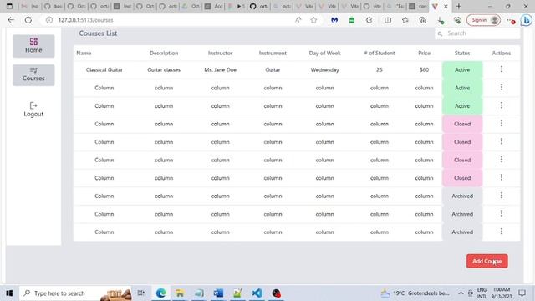Image resolution: width=535 pixels, height=301 pixels.
Task: Open weather widget showing 19°C
Action: 415,293
